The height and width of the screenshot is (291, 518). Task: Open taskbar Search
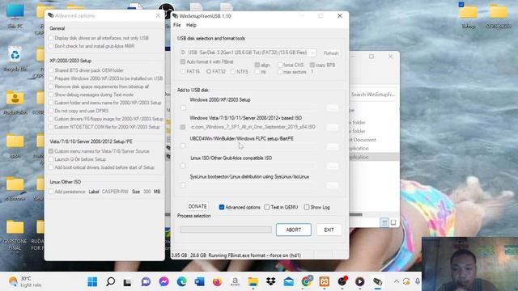[111, 281]
